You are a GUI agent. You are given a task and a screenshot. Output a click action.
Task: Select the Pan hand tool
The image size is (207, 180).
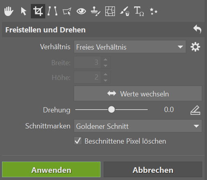(x=9, y=11)
